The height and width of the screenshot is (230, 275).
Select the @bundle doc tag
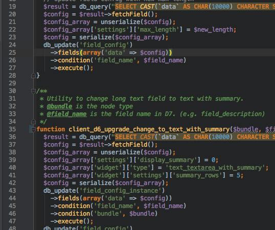point(59,106)
